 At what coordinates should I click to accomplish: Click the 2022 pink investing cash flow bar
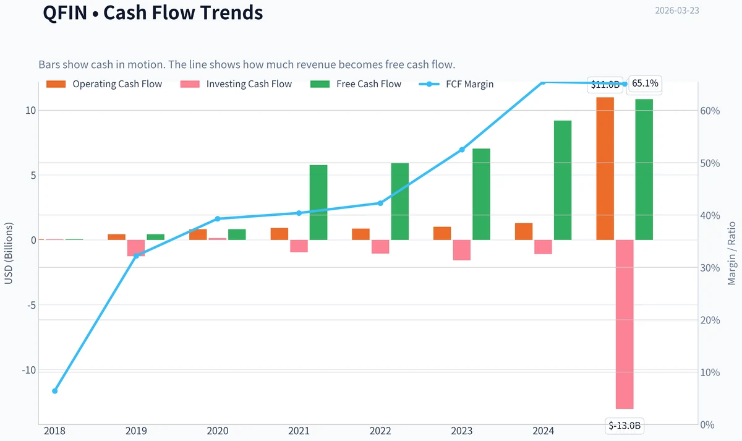380,247
